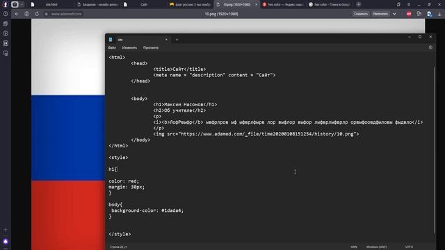Click the Сохранить button in browser

coord(361,14)
